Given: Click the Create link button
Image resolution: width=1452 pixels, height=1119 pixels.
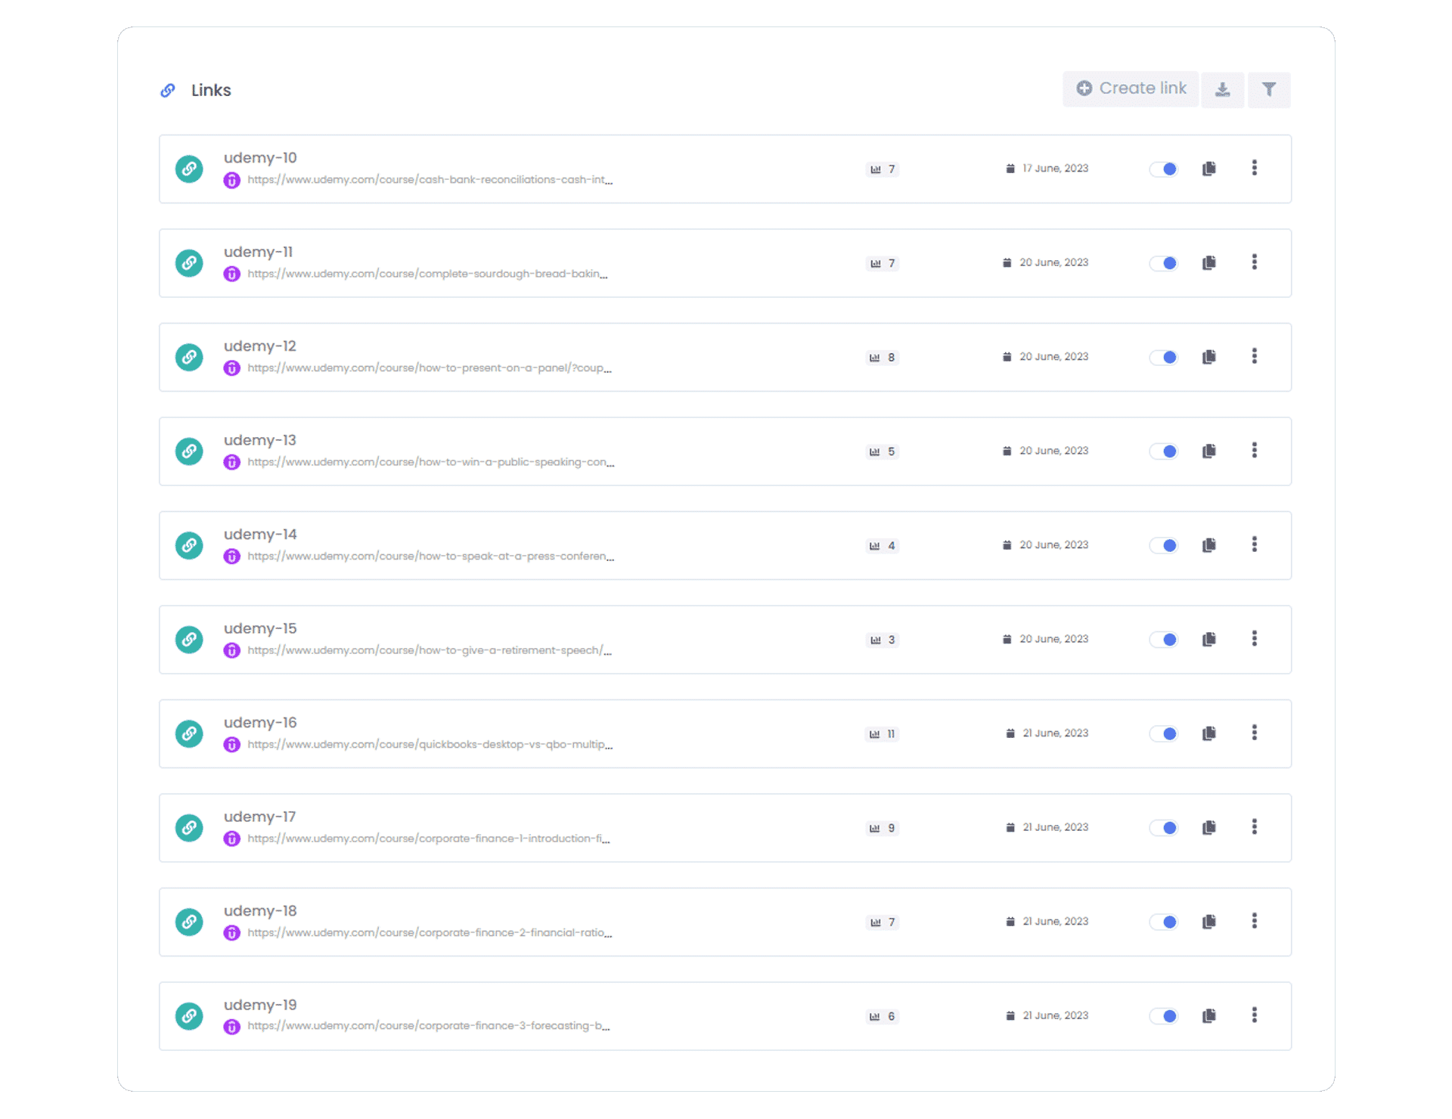Looking at the screenshot, I should tap(1130, 89).
